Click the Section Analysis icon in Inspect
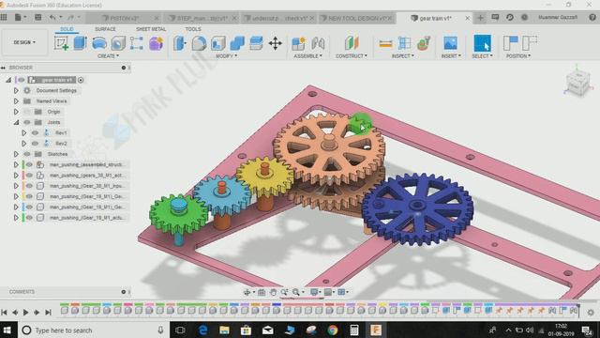 tap(424, 43)
